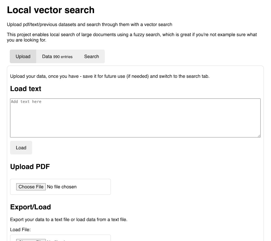The height and width of the screenshot is (241, 271).
Task: Click the 'Upload your data, once you have' instruction
Action: [x=110, y=76]
